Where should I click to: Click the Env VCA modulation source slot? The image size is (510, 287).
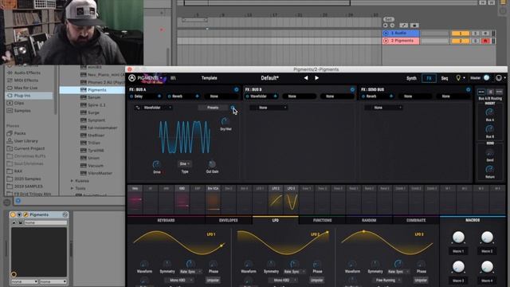point(213,199)
